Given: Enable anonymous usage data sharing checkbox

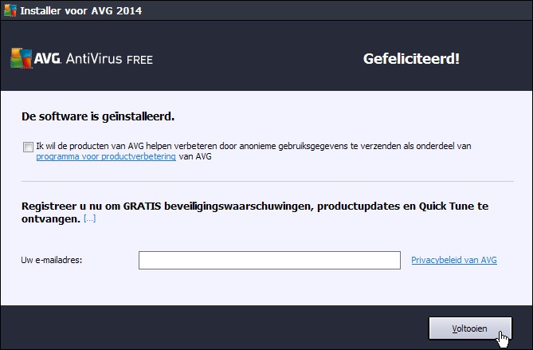Looking at the screenshot, I should tap(29, 147).
